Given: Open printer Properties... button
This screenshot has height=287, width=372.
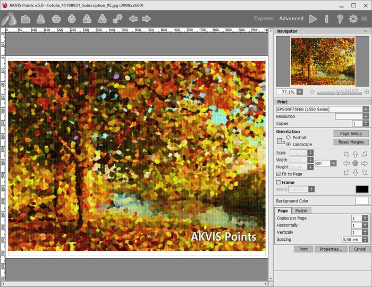Looking at the screenshot, I should 331,249.
